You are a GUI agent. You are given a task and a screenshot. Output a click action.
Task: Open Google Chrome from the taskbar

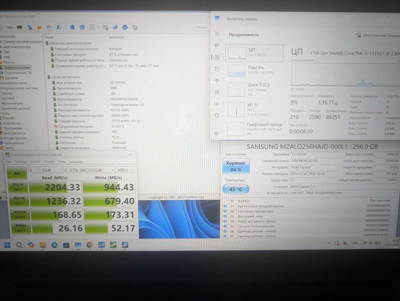click(x=90, y=245)
